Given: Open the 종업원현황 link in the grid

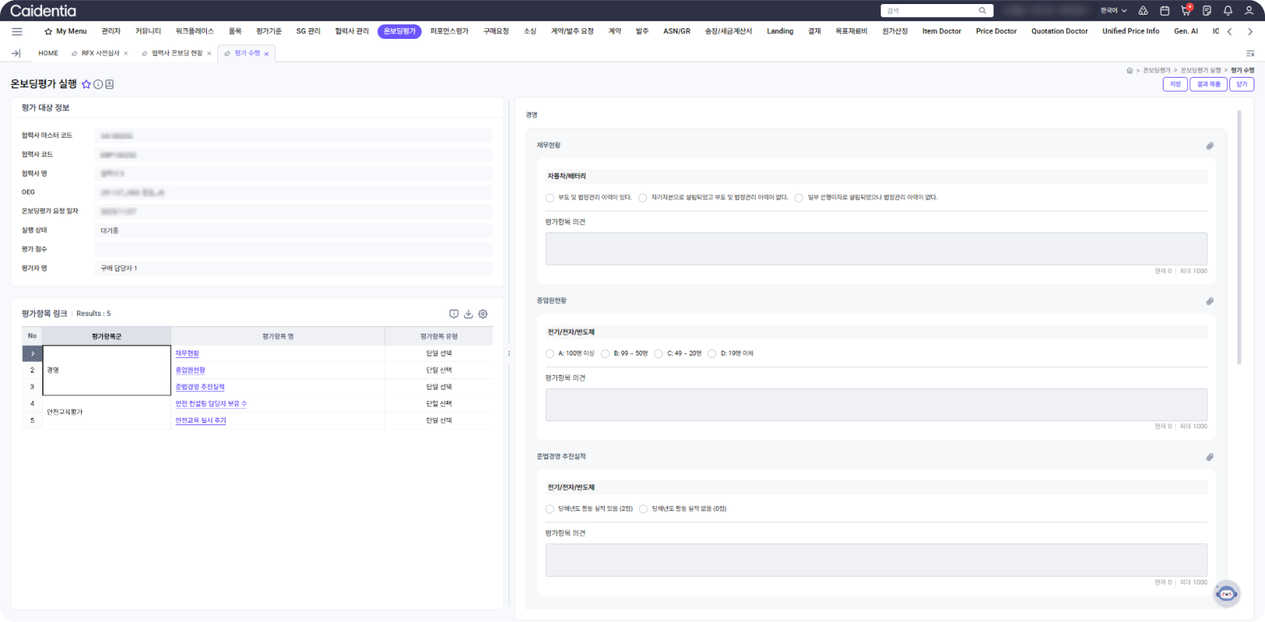Looking at the screenshot, I should tap(190, 370).
